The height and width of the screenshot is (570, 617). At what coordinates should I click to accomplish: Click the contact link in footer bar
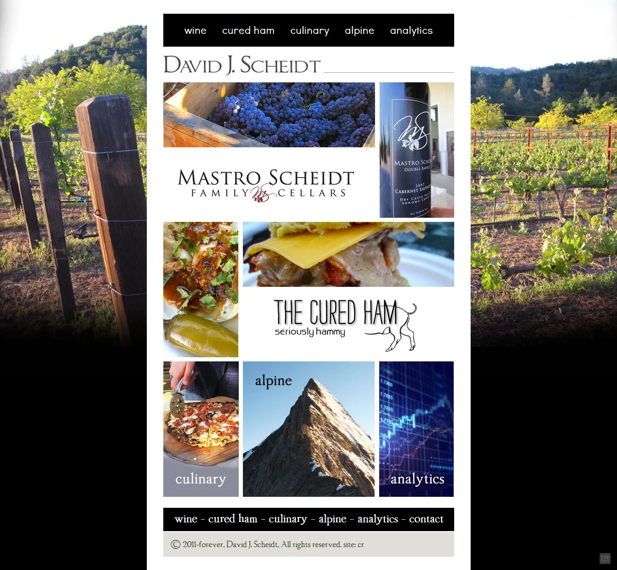tap(426, 519)
